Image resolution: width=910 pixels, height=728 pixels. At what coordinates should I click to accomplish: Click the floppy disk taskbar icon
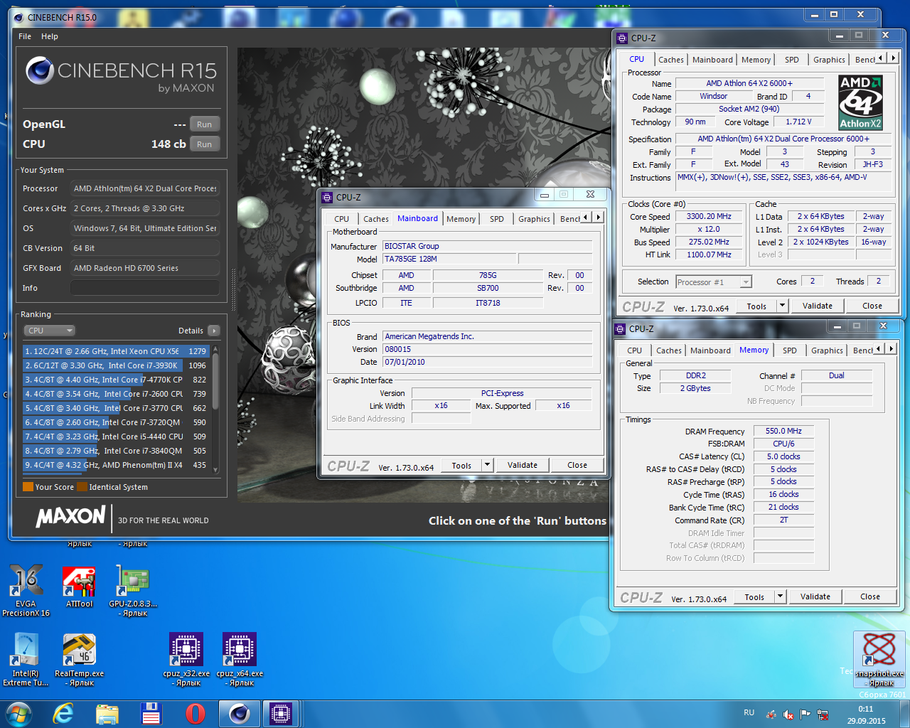[x=151, y=714]
